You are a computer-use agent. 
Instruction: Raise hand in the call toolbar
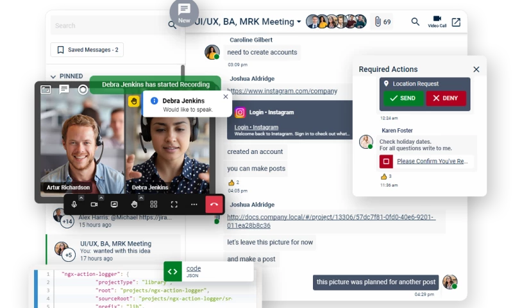[134, 205]
